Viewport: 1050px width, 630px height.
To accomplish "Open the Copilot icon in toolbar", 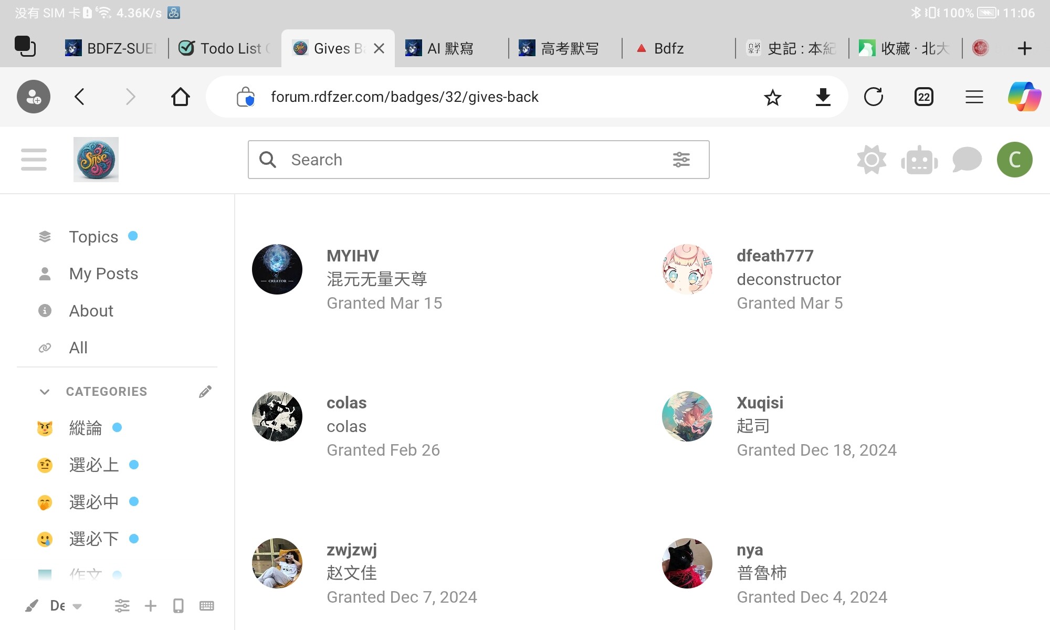I will 1024,97.
